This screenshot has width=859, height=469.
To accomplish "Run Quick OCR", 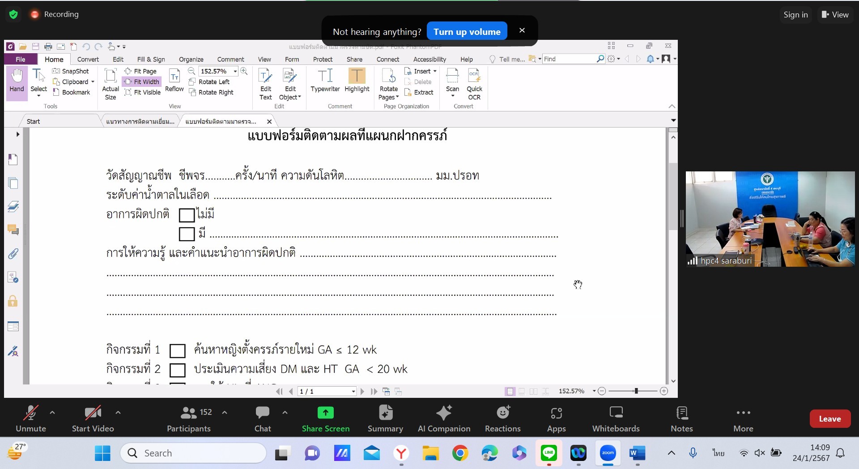I will coord(474,84).
